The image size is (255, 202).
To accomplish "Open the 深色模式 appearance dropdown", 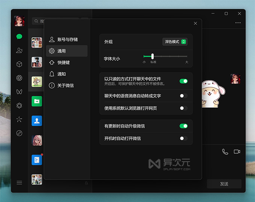I will (175, 42).
